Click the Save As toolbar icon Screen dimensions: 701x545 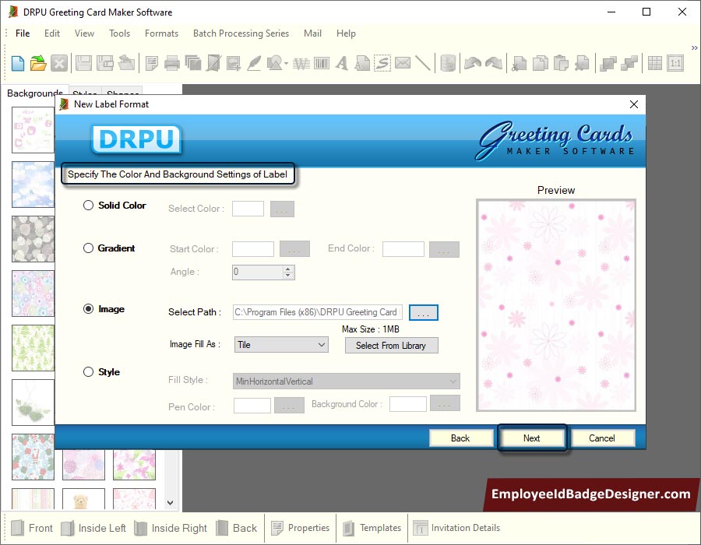pyautogui.click(x=105, y=63)
